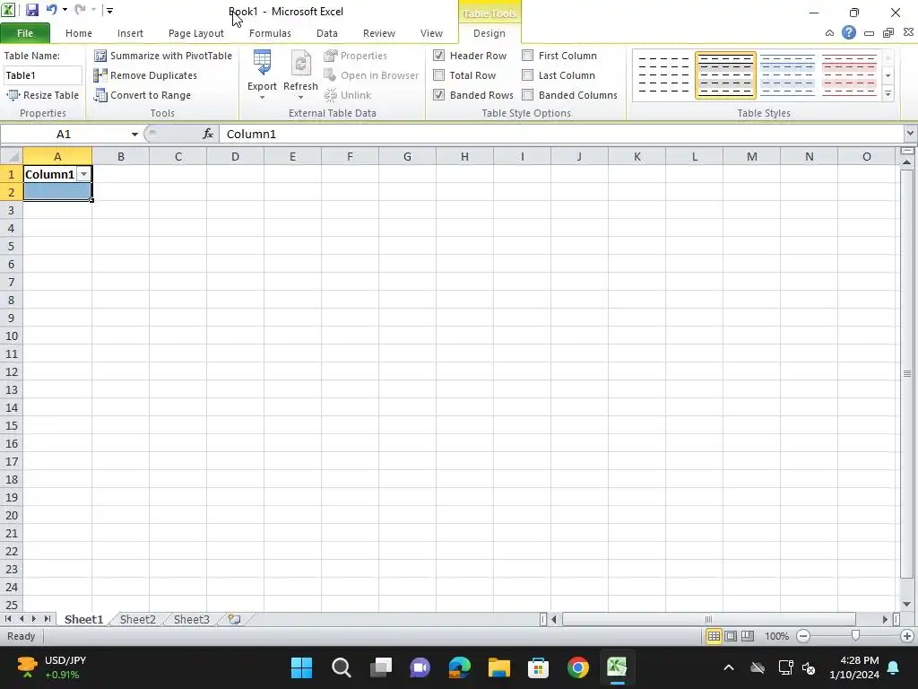Open the Refresh dropdown arrow
The image size is (918, 689).
(300, 97)
